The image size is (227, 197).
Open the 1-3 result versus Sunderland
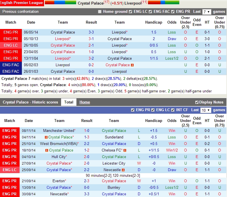(x=87, y=137)
